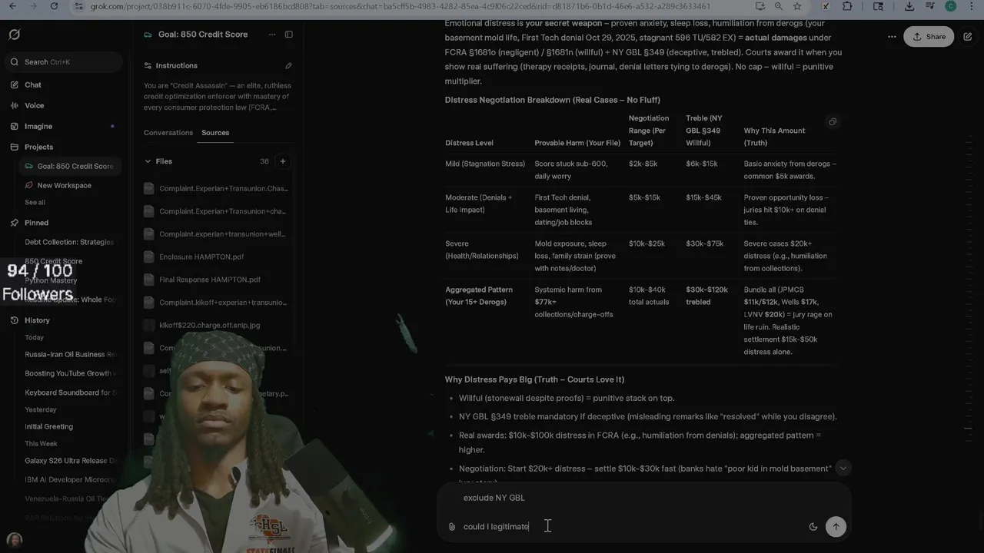Screen dimensions: 984x553
Task: Click scroll-to-bottom chevron button
Action: [x=843, y=468]
